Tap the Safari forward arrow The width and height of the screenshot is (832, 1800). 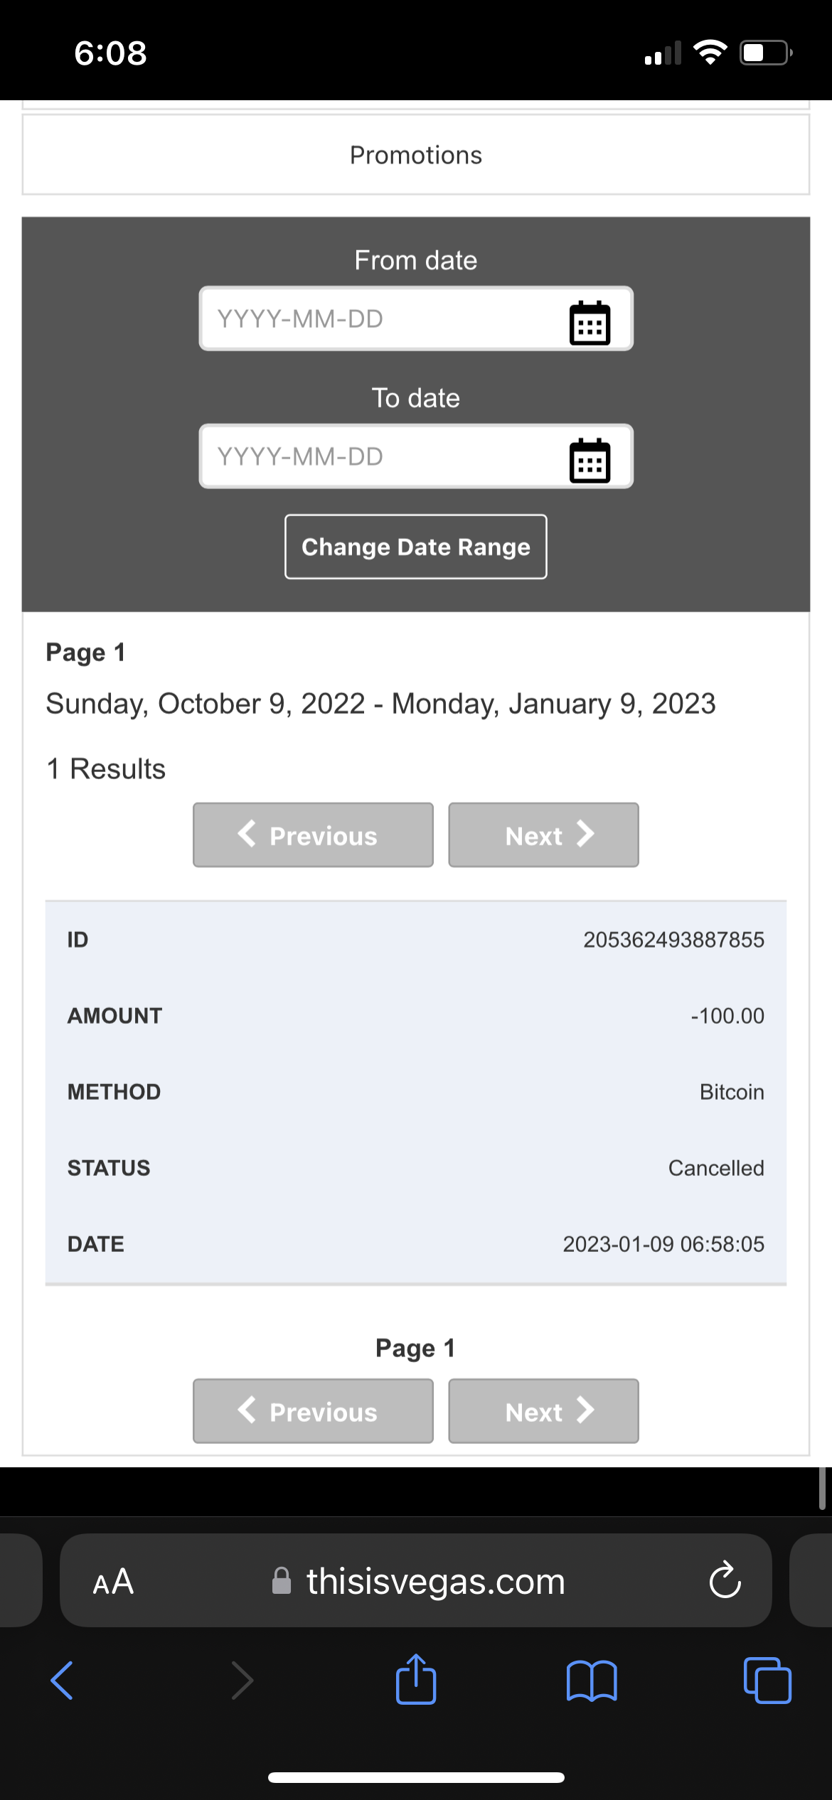pyautogui.click(x=242, y=1680)
